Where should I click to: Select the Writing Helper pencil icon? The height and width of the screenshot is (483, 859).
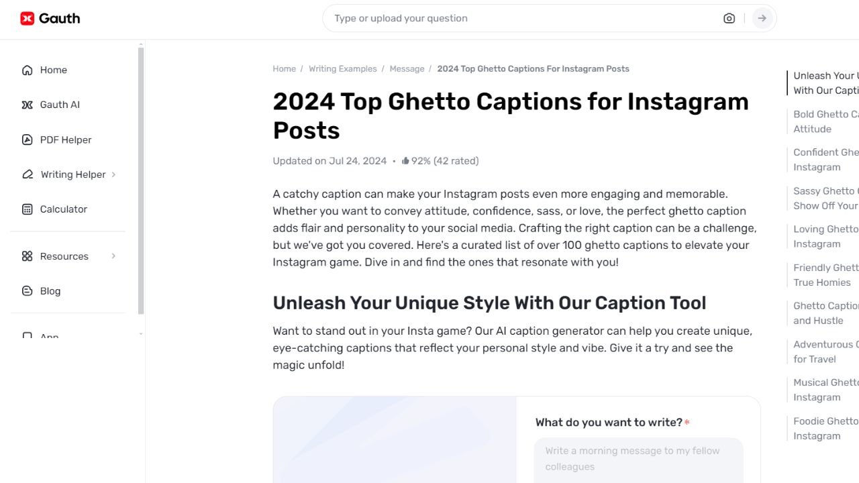pyautogui.click(x=26, y=174)
